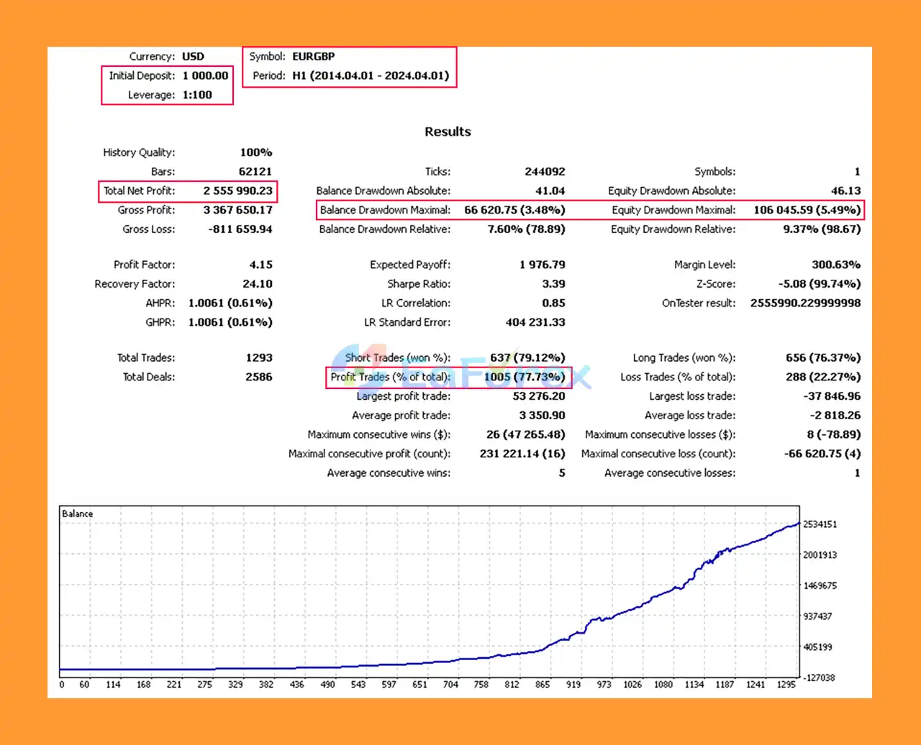Screen dimensions: 921x745
Task: Click the 2534151 value on chart axis
Action: click(x=820, y=524)
